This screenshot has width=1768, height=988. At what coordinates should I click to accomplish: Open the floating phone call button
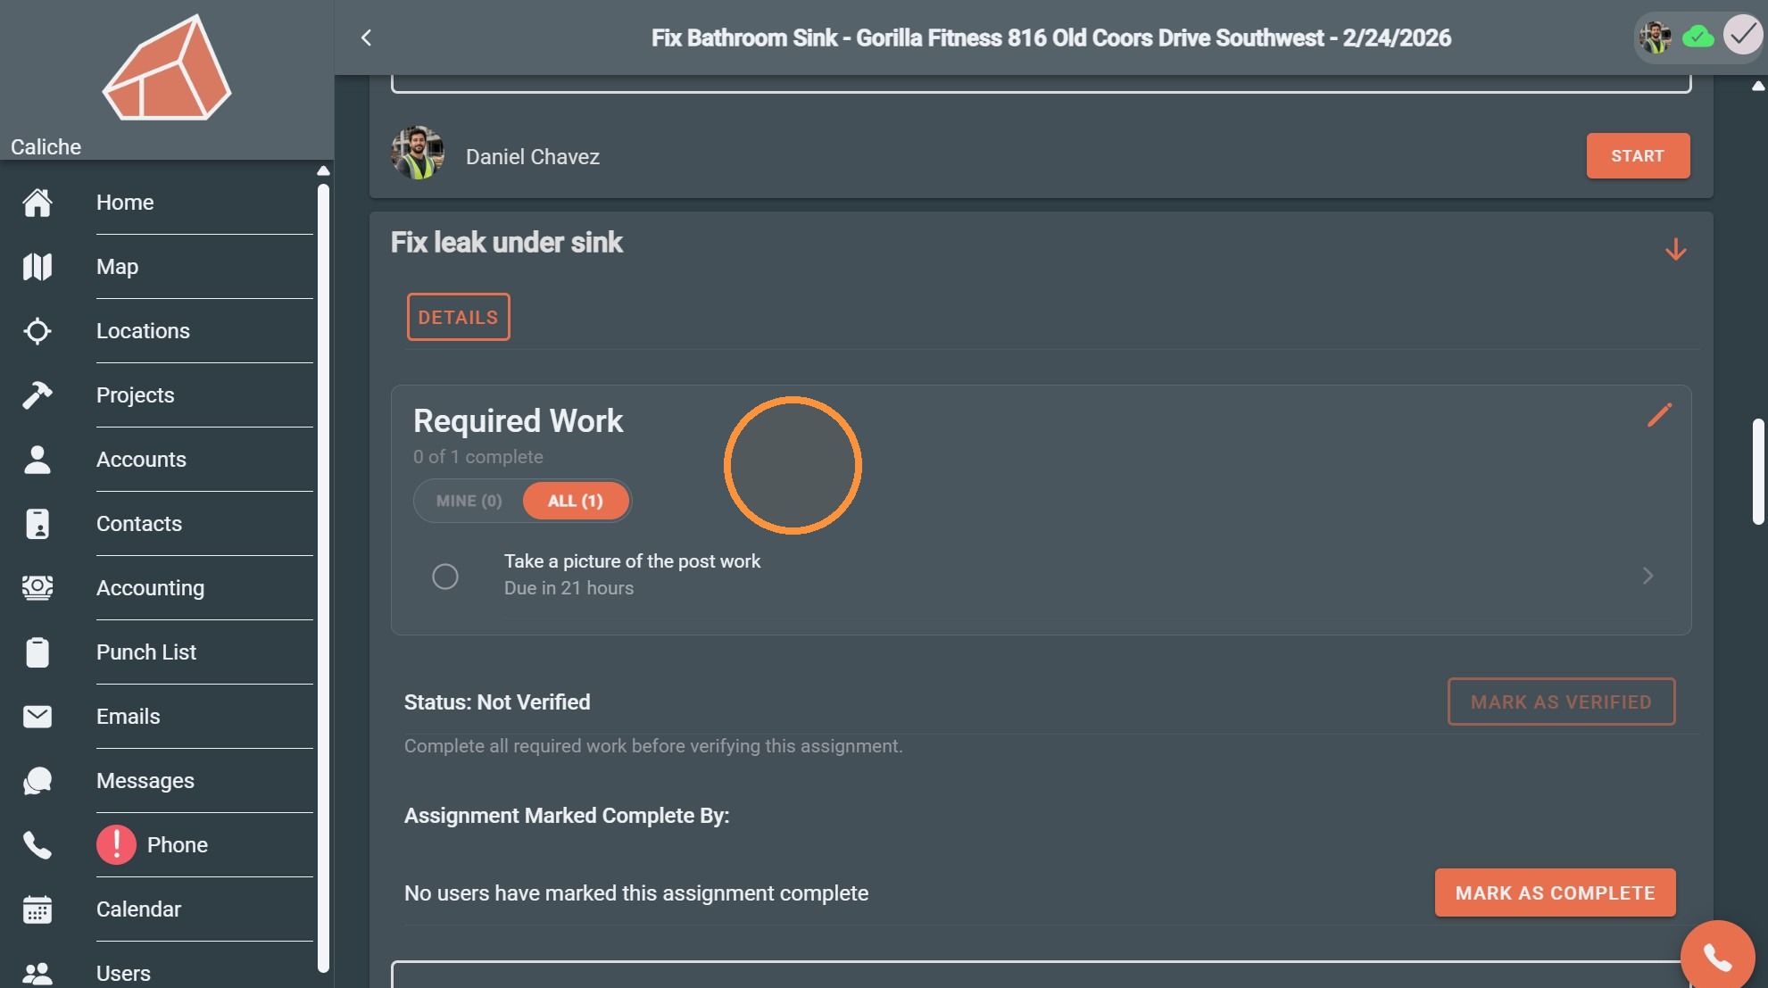[x=1717, y=956]
